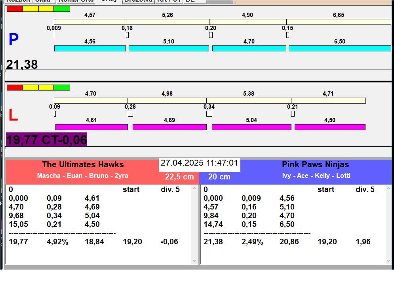The image size is (394, 283).
Task: Click the Pink Paws Ninjas team header
Action: click(x=315, y=165)
